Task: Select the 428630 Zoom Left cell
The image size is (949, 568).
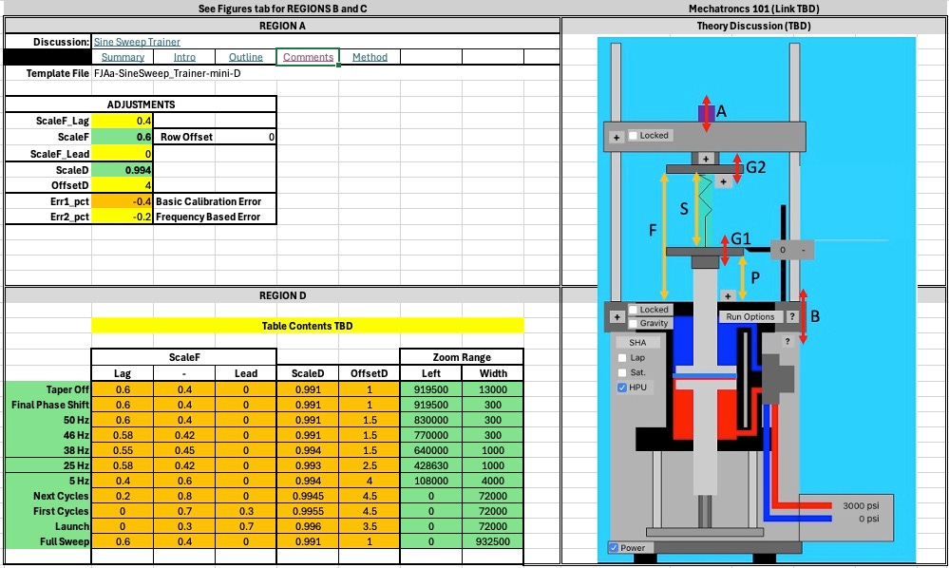Action: click(x=431, y=465)
